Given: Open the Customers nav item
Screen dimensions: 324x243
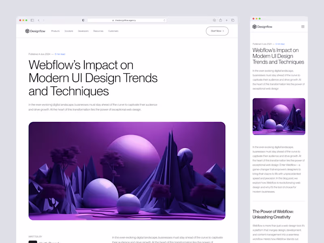Looking at the screenshot, I should pos(113,31).
